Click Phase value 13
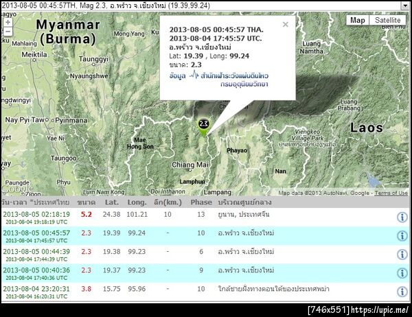Screen dimensions: 412x317 point(201,214)
